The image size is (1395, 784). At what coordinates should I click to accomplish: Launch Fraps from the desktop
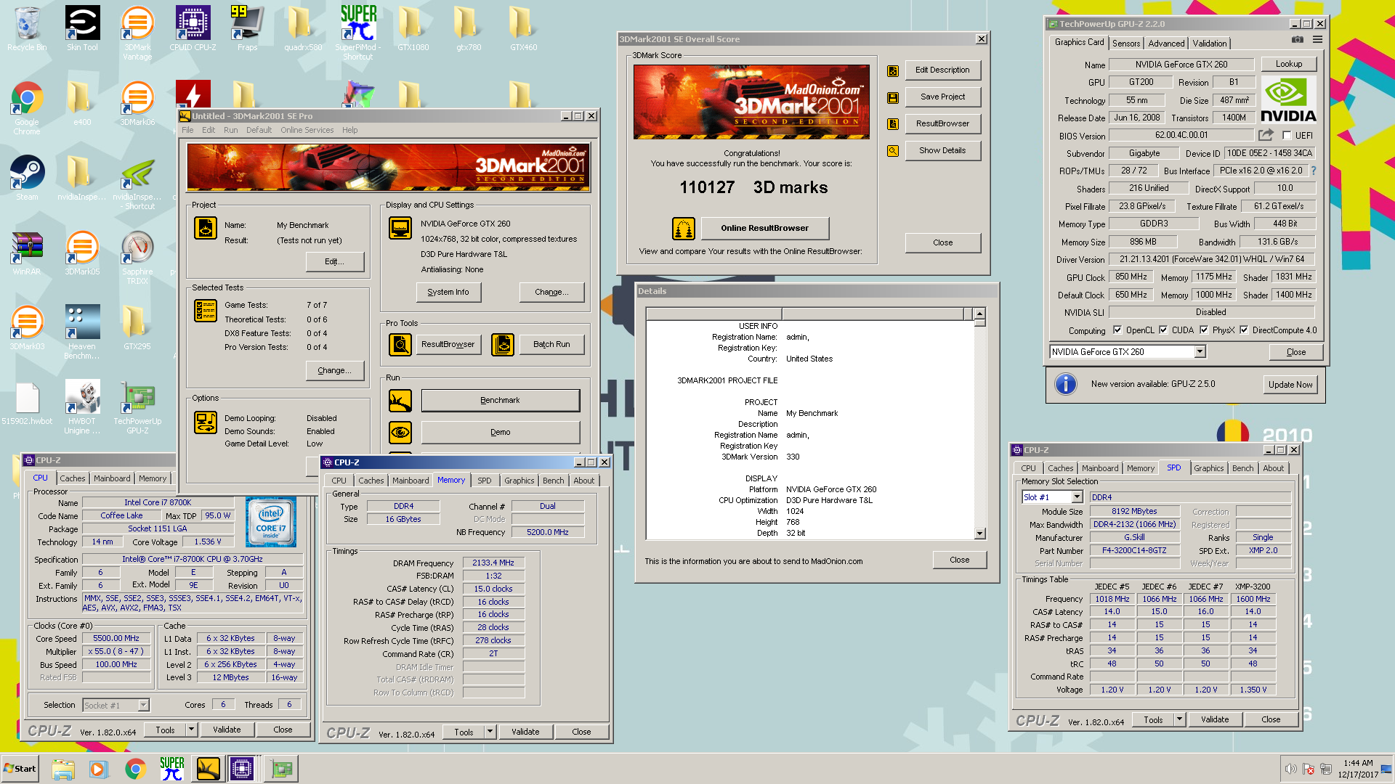(247, 29)
